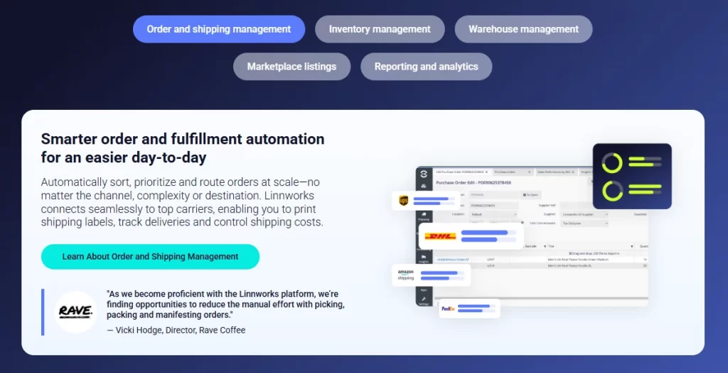Switch to Reporting and analytics tab
This screenshot has width=728, height=373.
(x=427, y=66)
